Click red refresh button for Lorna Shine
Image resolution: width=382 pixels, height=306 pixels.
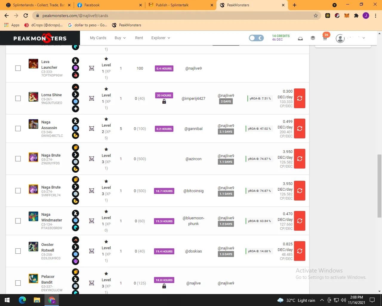point(300,98)
